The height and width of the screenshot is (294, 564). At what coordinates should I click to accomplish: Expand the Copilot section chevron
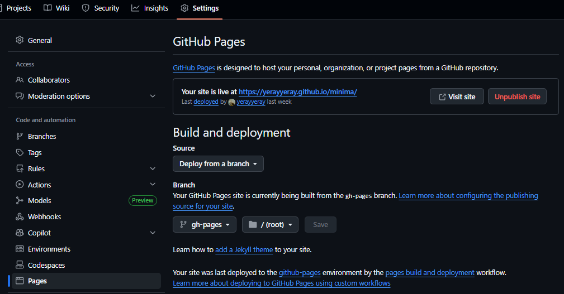tap(153, 233)
